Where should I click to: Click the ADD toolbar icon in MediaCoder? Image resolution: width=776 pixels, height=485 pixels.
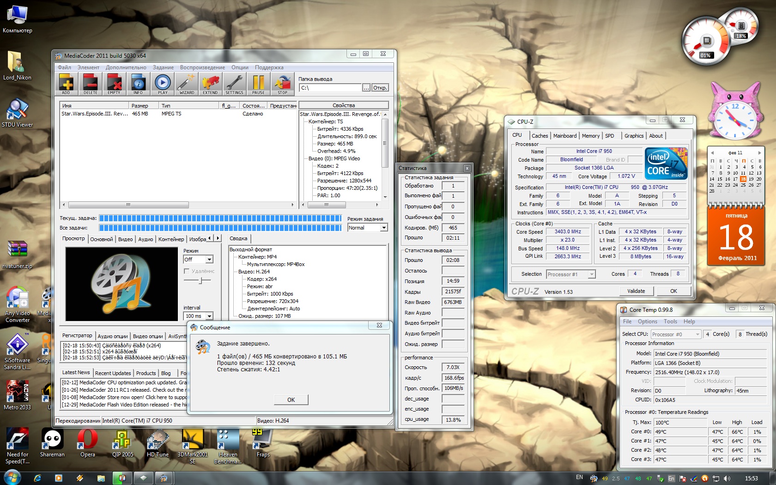click(x=67, y=85)
